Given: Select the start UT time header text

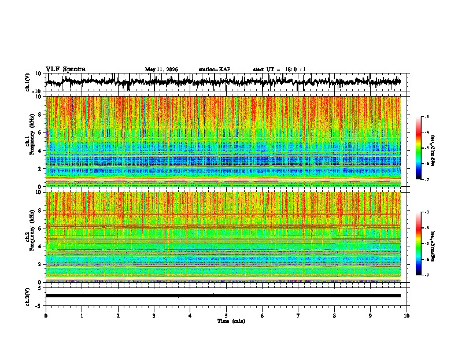Looking at the screenshot, I should click(x=279, y=69).
